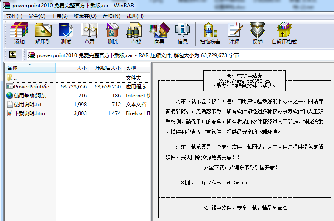The width and height of the screenshot is (334, 221).
Task: Click 网址 http://www.pc0359.cn line in comment
Action: pyautogui.click(x=214, y=182)
